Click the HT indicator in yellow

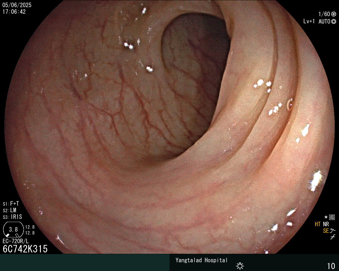(x=318, y=224)
